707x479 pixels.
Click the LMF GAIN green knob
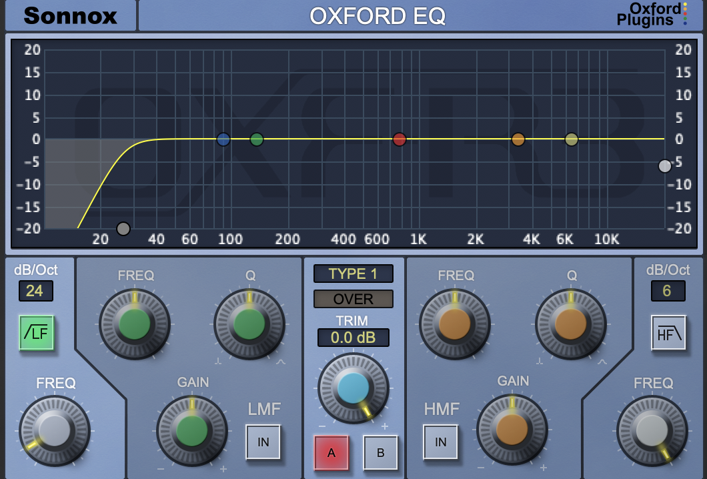tap(192, 431)
